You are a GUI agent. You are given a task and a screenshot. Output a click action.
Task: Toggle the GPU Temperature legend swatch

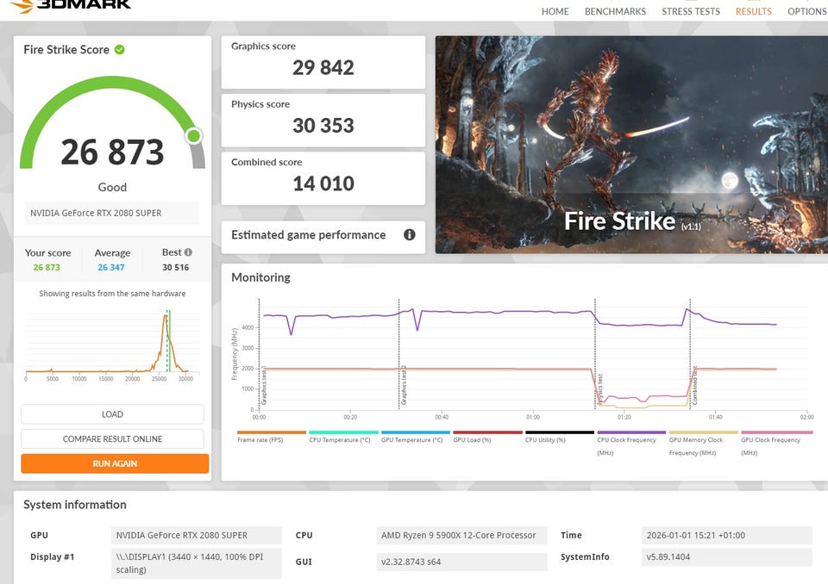tap(416, 432)
